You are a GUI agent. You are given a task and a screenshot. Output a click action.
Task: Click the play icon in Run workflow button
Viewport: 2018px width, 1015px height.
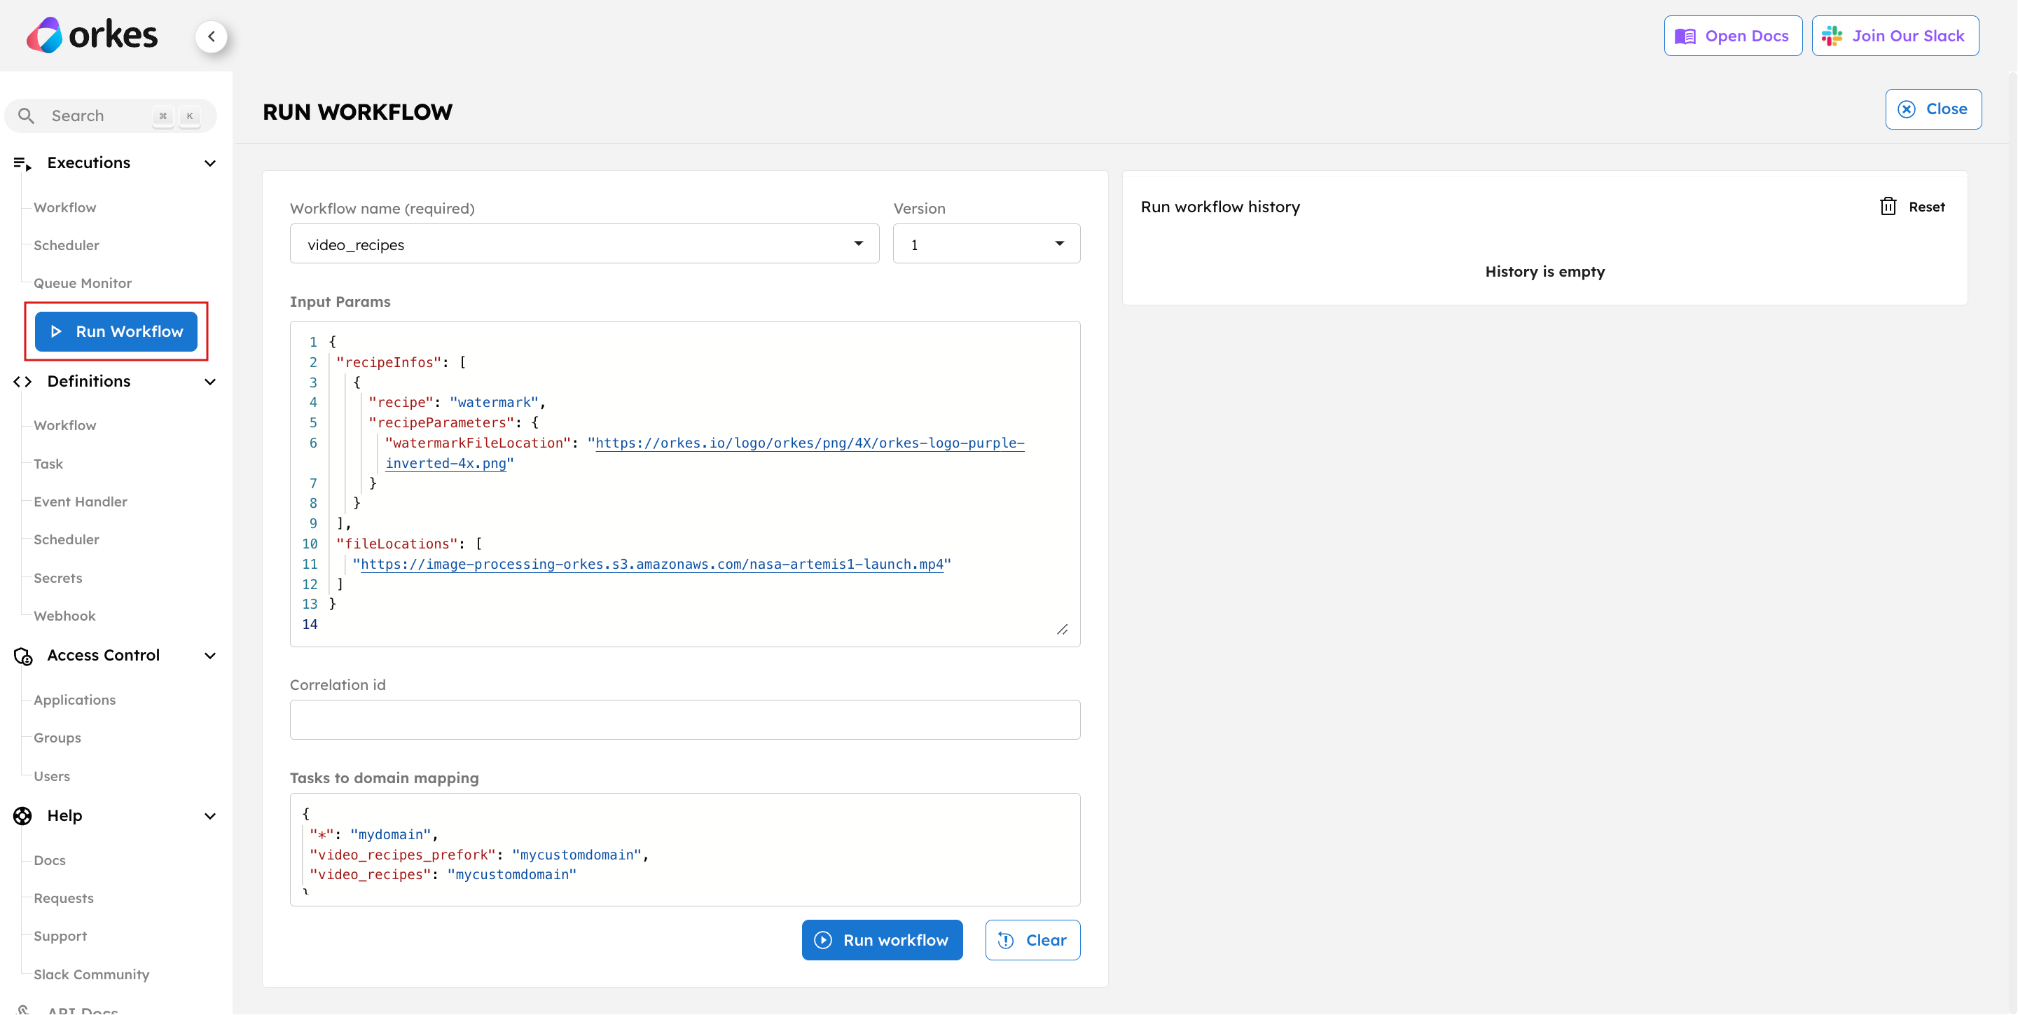tap(822, 940)
